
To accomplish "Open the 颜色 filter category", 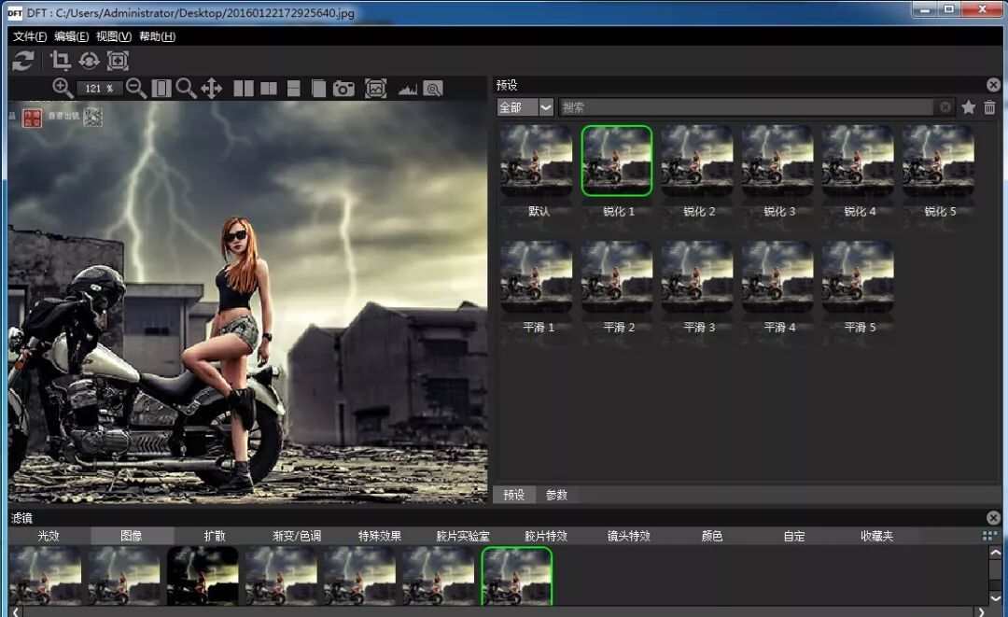I will pyautogui.click(x=711, y=536).
